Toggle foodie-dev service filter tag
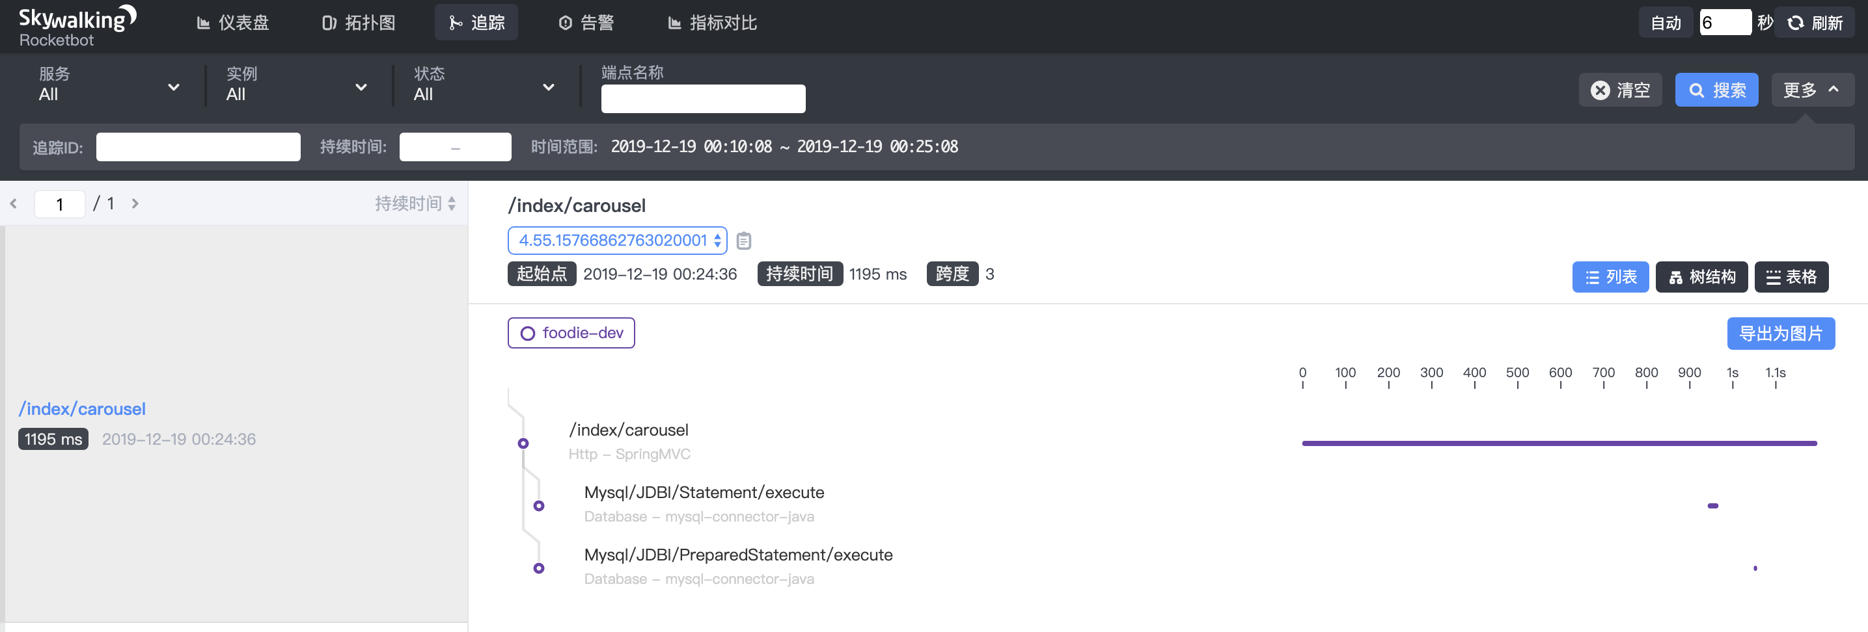The image size is (1868, 632). (571, 333)
